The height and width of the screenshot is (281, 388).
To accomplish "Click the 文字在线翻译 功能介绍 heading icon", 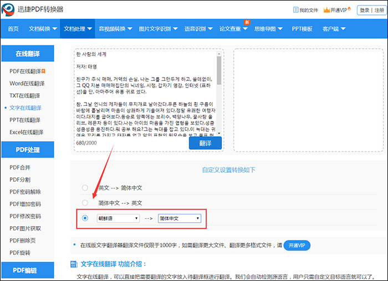I will click(74, 264).
